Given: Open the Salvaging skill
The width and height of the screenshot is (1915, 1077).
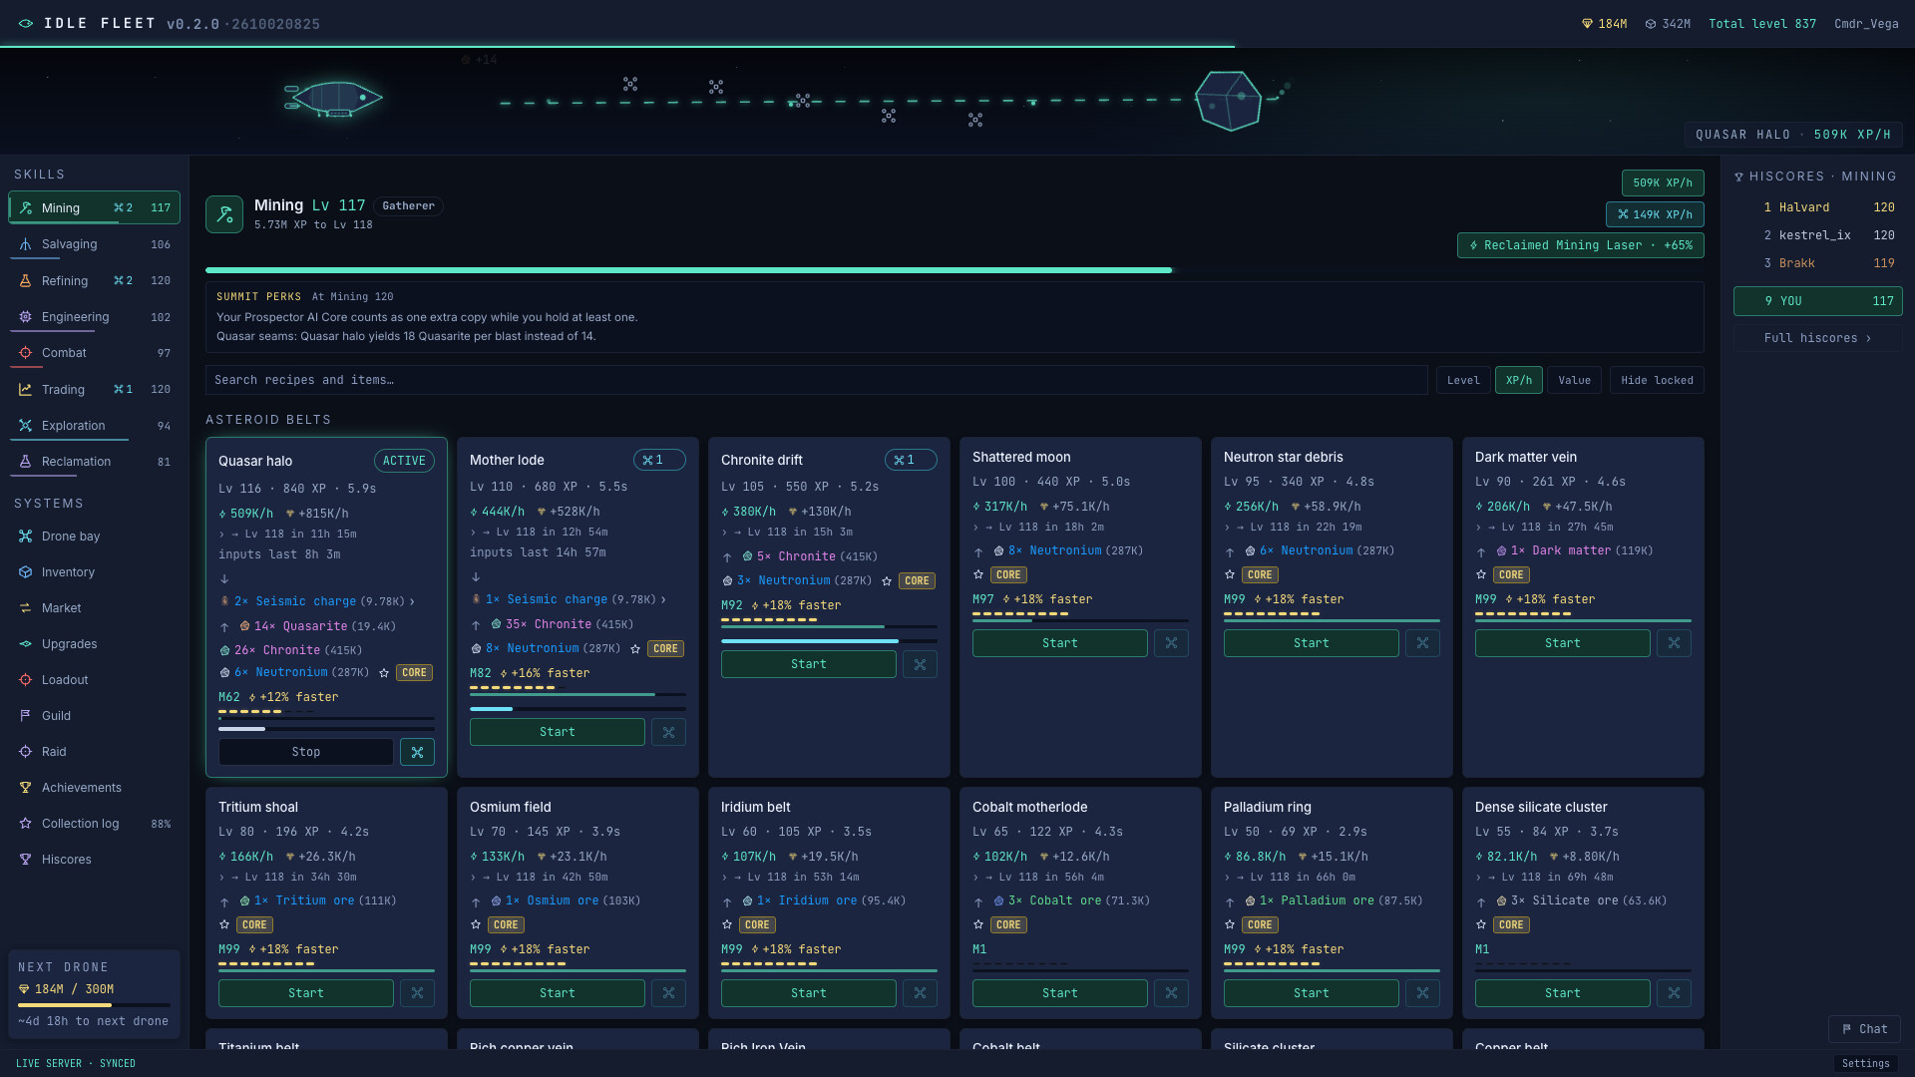Looking at the screenshot, I should [x=94, y=244].
